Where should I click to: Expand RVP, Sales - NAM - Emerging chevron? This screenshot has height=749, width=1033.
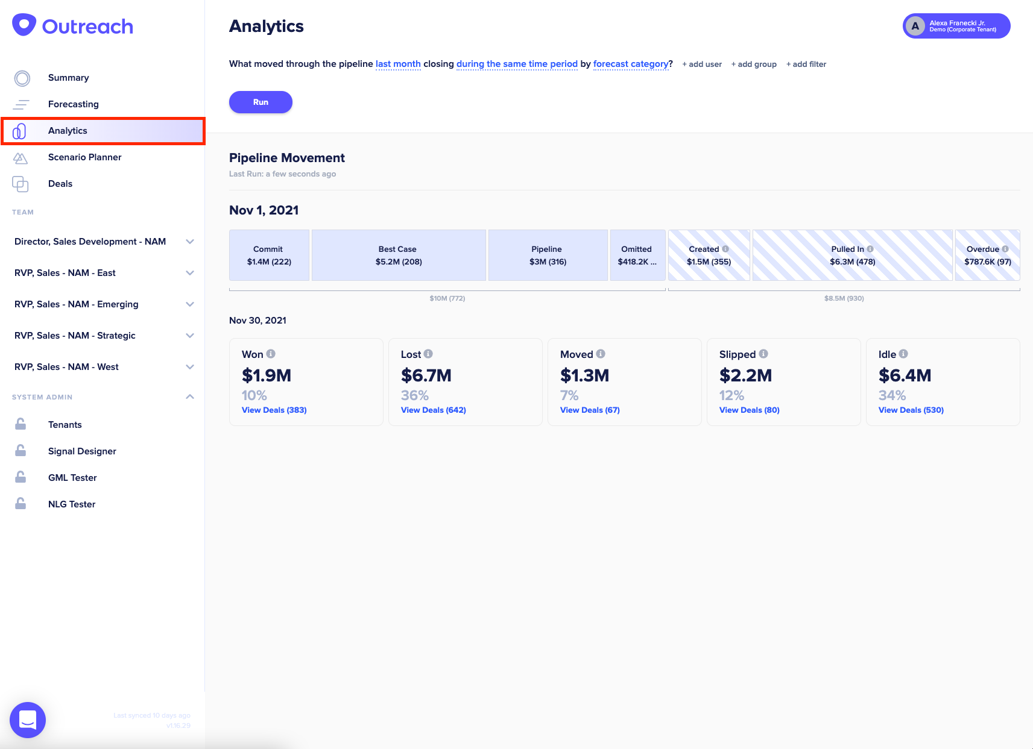tap(190, 304)
